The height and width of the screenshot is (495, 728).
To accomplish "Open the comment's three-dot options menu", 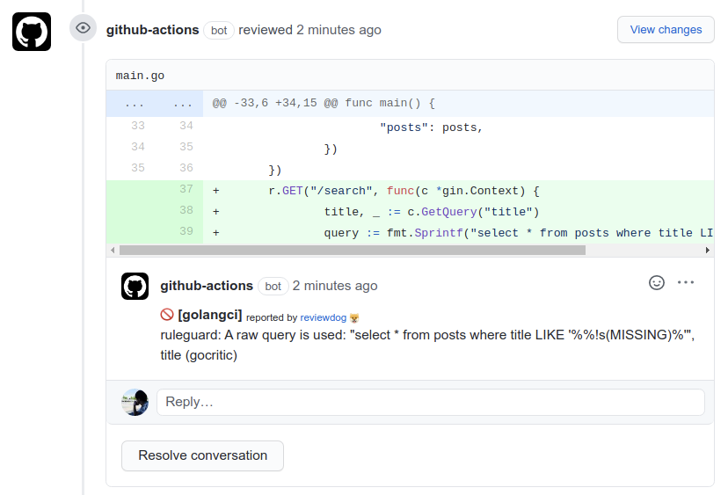I will [x=686, y=282].
